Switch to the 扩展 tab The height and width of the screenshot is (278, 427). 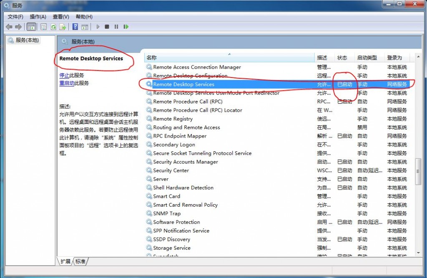(65, 261)
